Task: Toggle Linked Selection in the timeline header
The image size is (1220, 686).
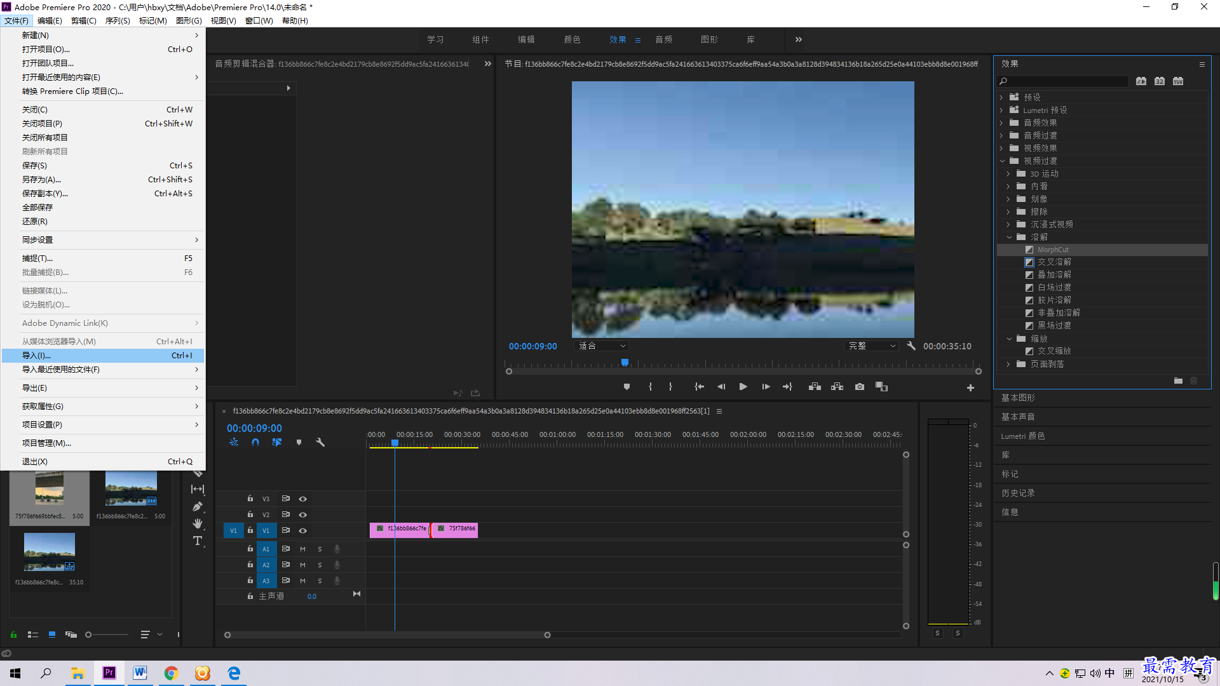Action: pyautogui.click(x=277, y=442)
